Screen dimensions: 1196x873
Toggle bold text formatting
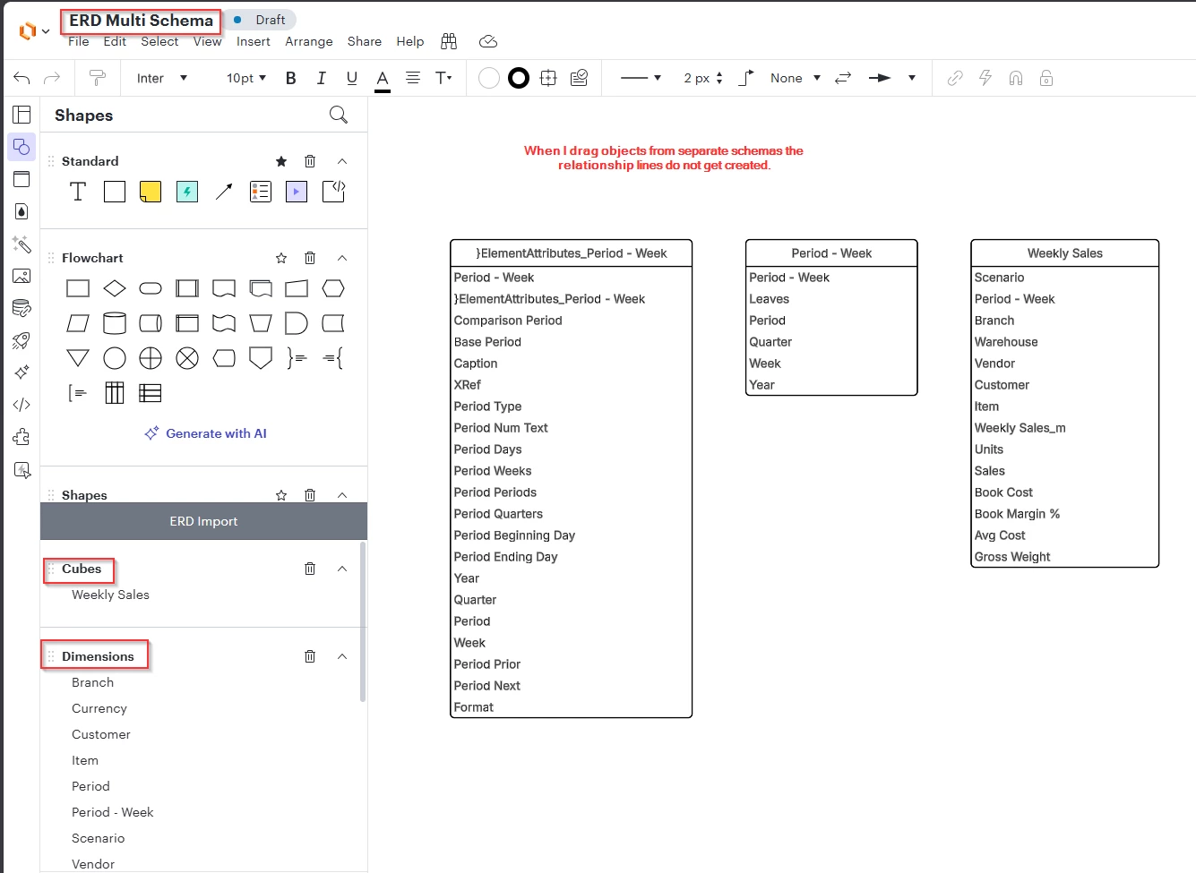pos(291,78)
